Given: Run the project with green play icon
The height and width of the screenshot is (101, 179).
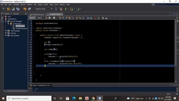Looking at the screenshot, I should [66, 9].
